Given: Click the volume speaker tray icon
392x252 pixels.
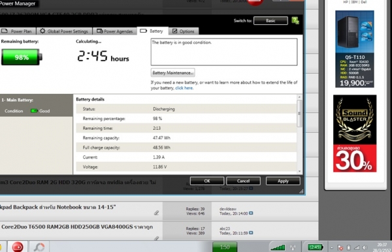Looking at the screenshot, I should 365,247.
